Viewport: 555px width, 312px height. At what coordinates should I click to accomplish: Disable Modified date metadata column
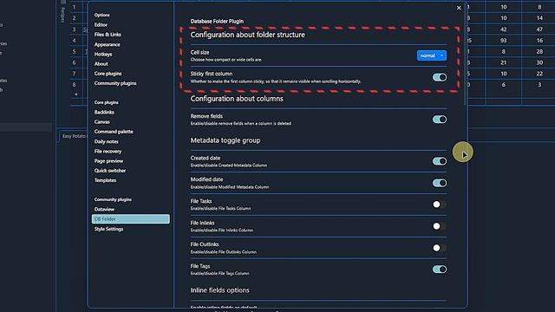[x=440, y=183]
